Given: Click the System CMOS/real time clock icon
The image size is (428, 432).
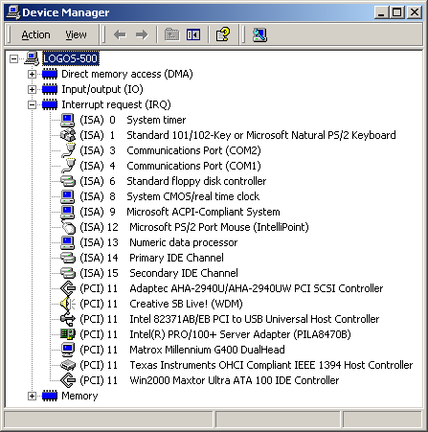Looking at the screenshot, I should [68, 196].
